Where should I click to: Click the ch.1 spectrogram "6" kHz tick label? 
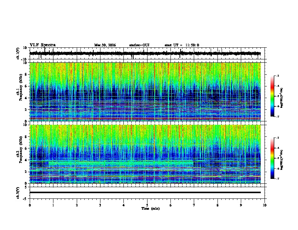point(26,86)
